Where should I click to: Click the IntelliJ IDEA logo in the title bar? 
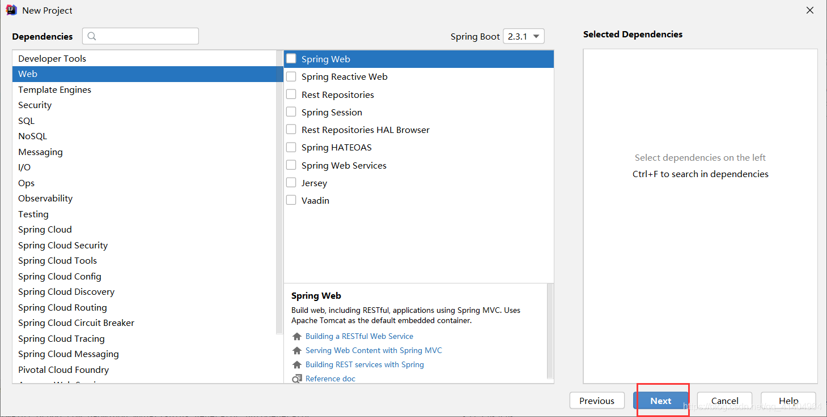11,10
